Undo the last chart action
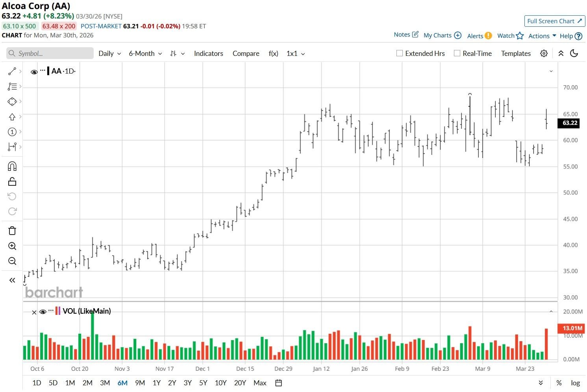The image size is (587, 392). [x=12, y=196]
